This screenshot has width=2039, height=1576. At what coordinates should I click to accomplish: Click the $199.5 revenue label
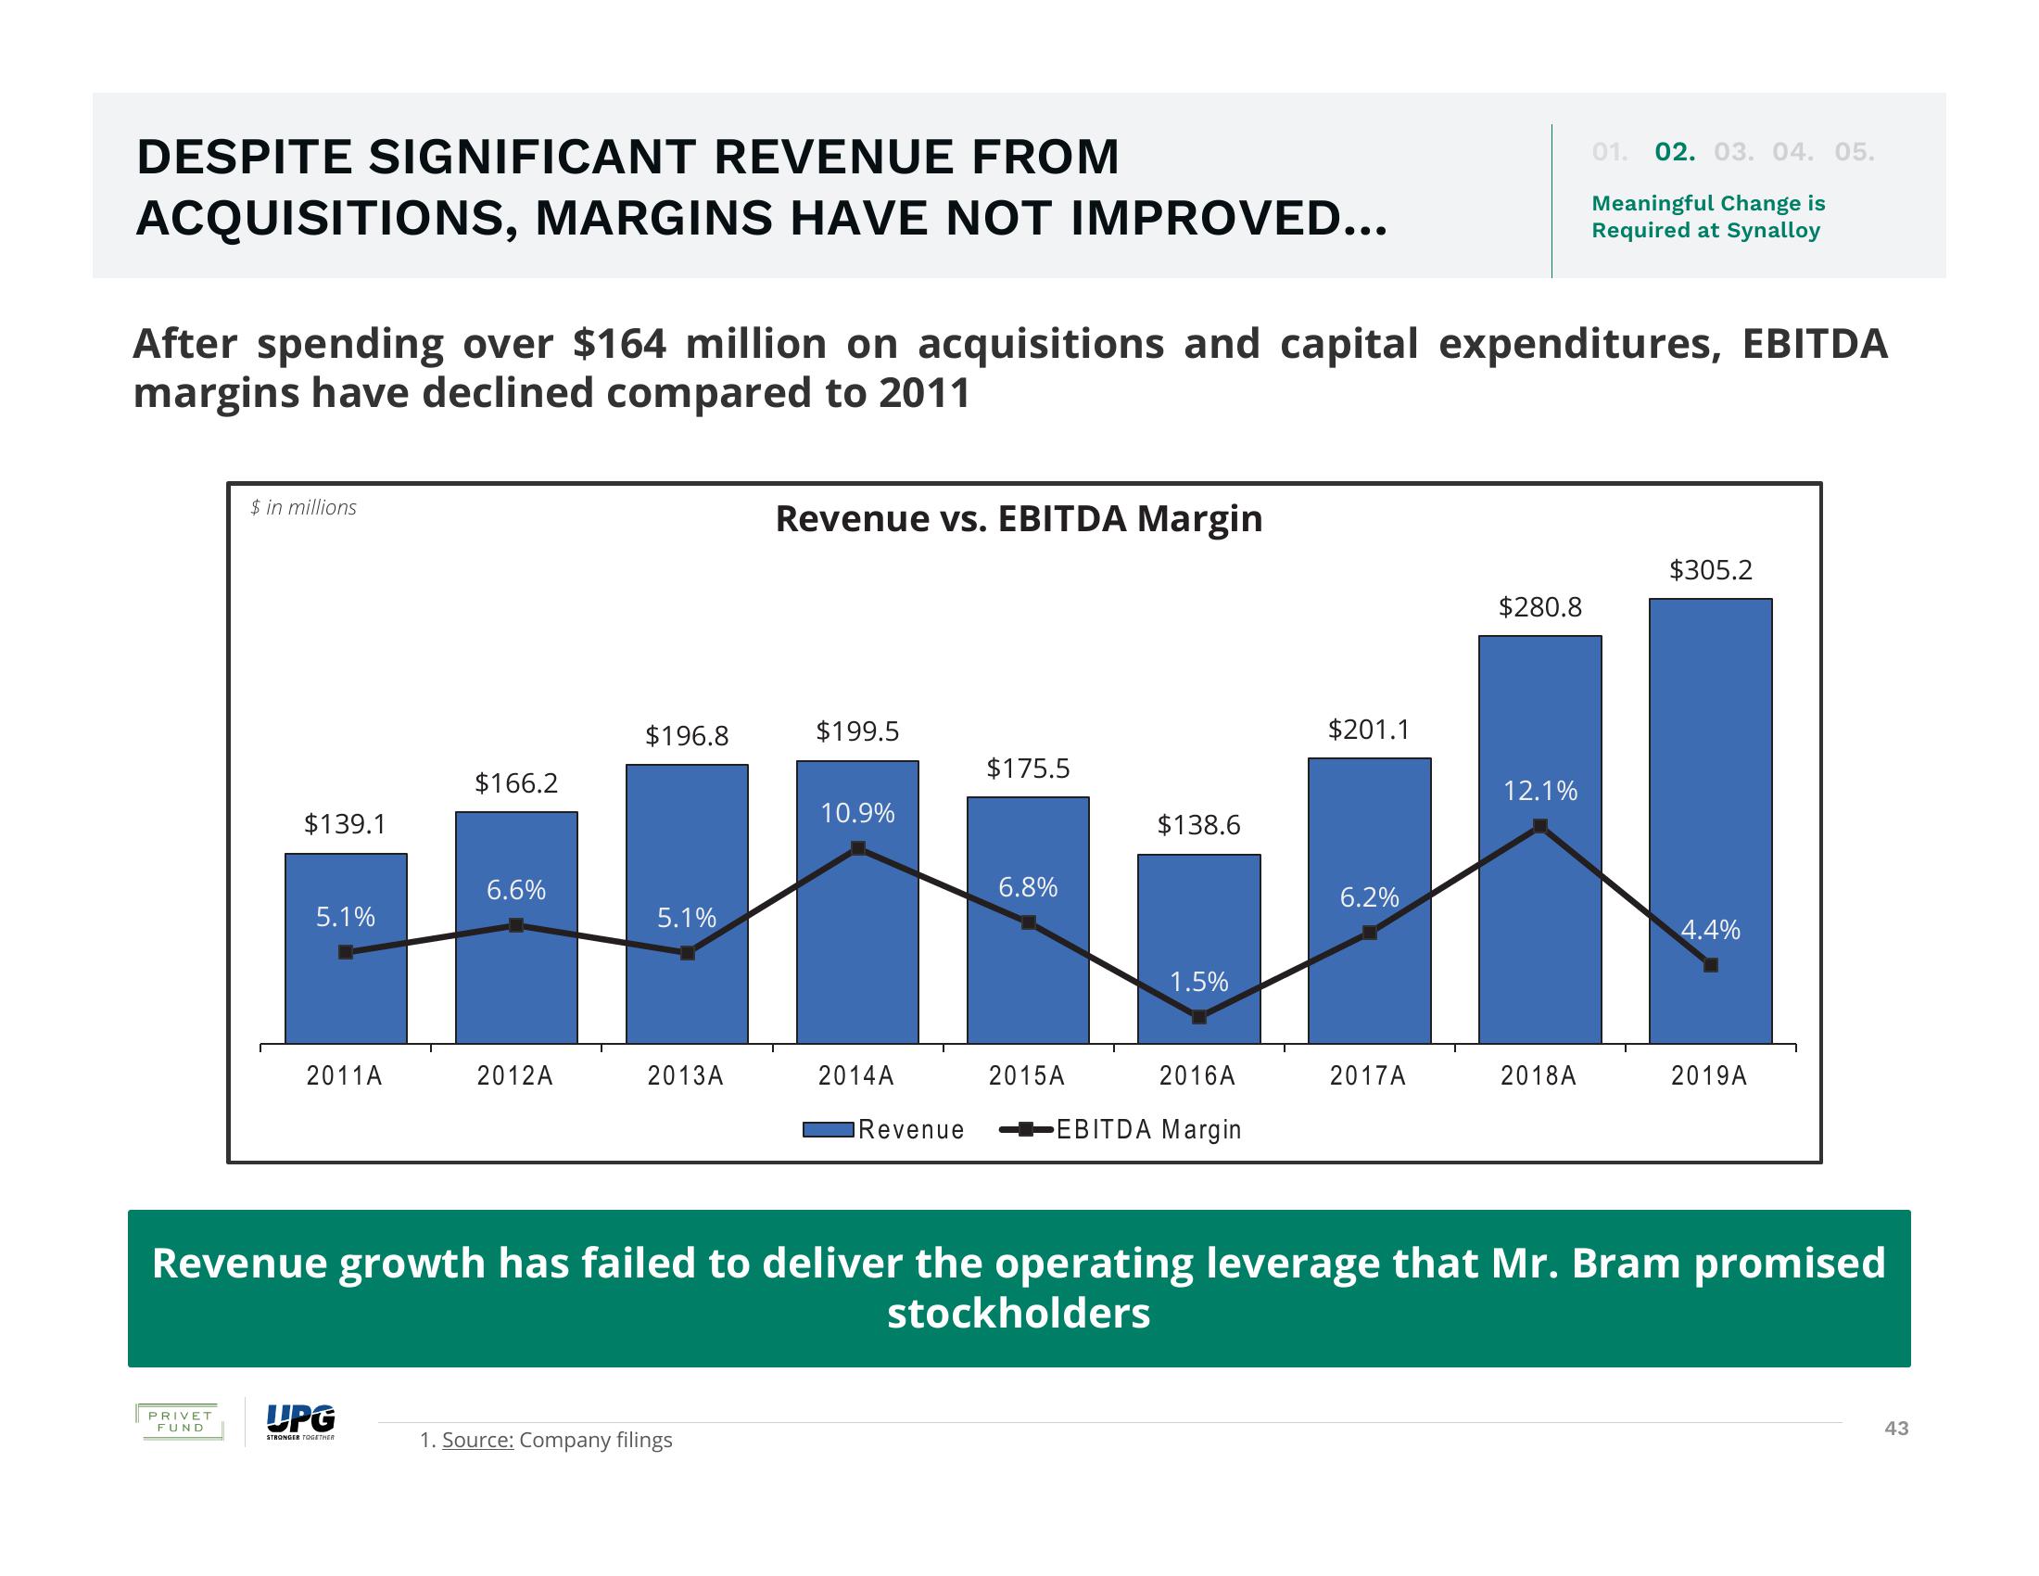(x=857, y=731)
